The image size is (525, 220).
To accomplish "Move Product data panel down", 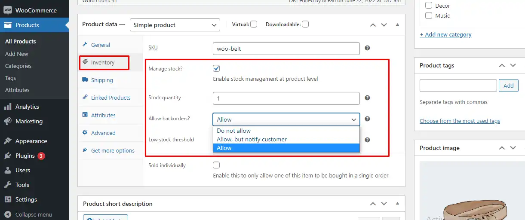I will [x=384, y=25].
